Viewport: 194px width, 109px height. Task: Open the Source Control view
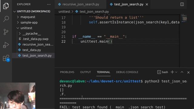tap(6, 32)
